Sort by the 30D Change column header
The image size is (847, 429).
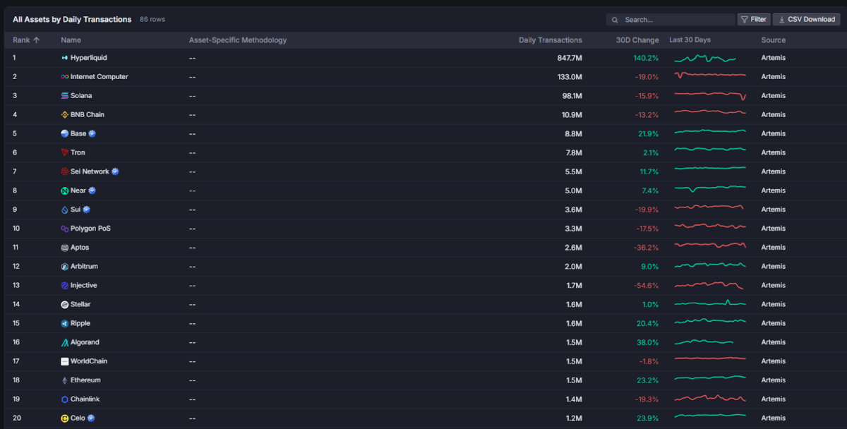637,40
